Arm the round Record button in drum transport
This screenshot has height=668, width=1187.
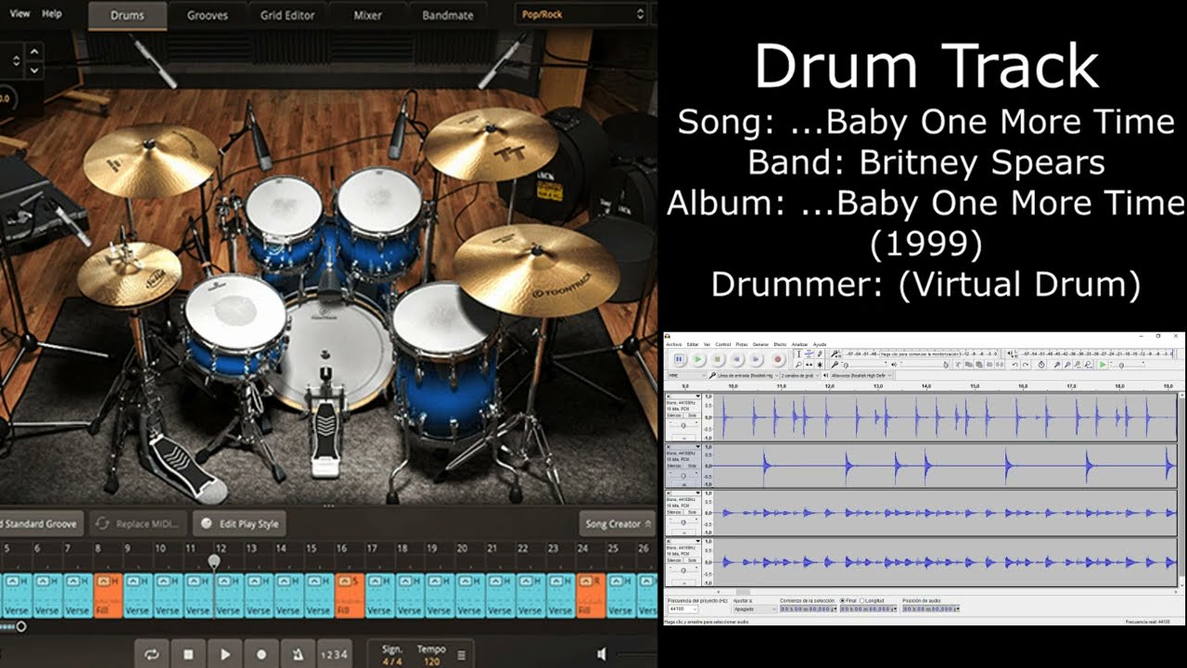point(262,654)
